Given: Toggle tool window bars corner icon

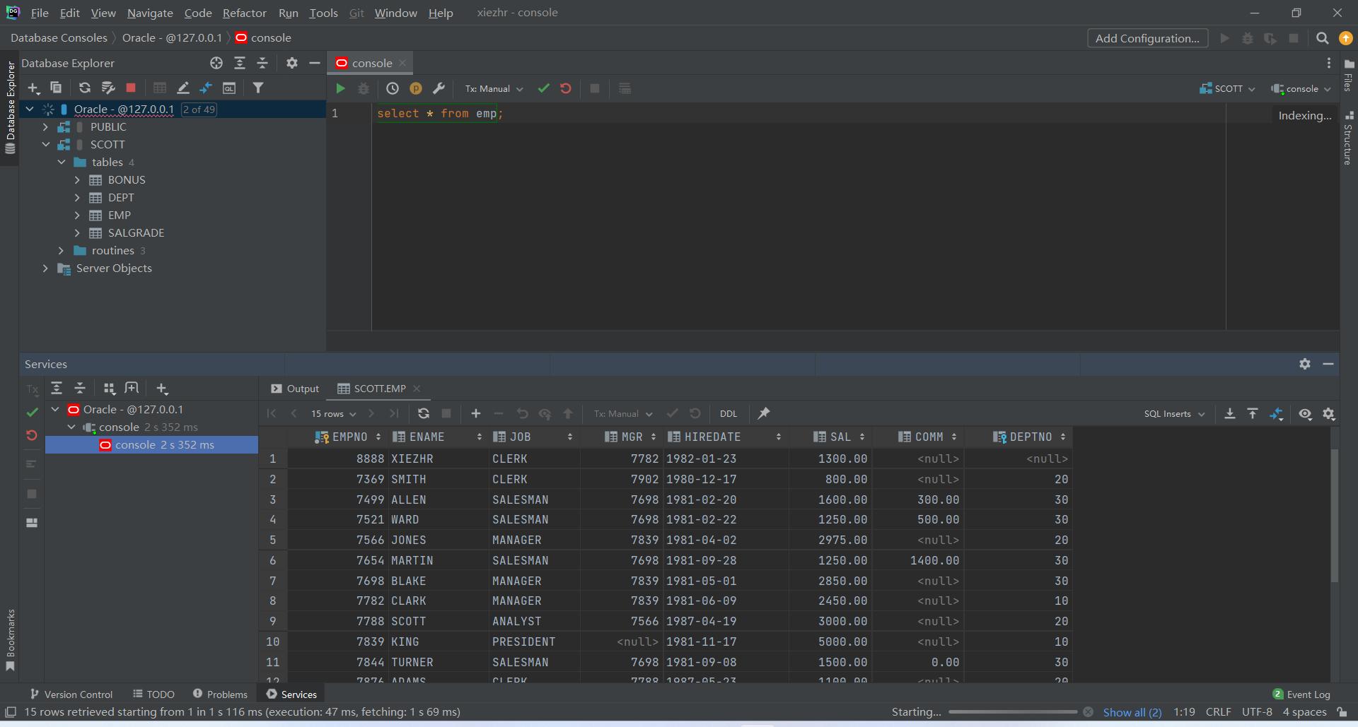Looking at the screenshot, I should coord(11,712).
